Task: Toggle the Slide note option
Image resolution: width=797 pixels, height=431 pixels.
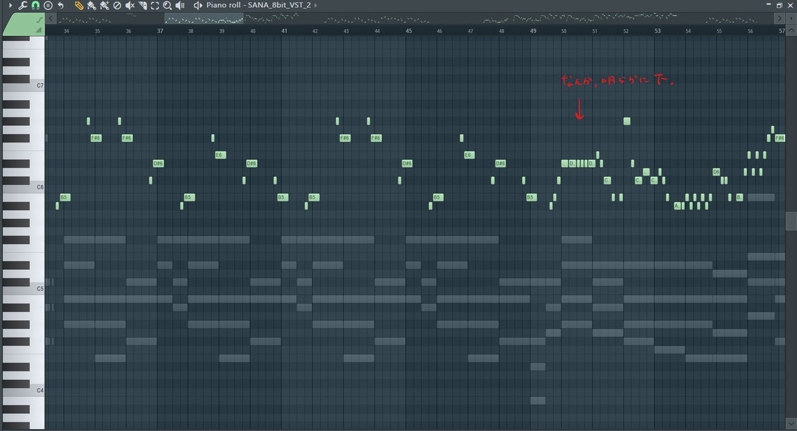Action: [39, 20]
